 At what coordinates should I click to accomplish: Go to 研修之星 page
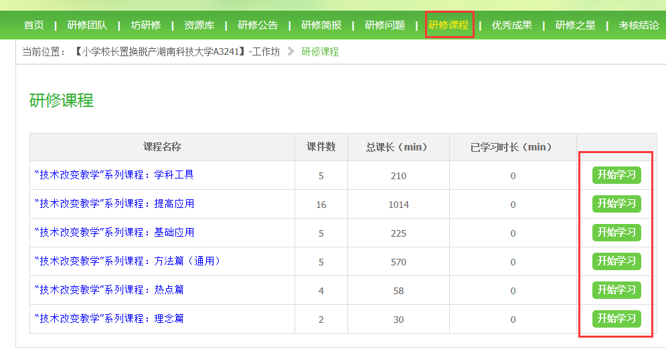click(576, 25)
